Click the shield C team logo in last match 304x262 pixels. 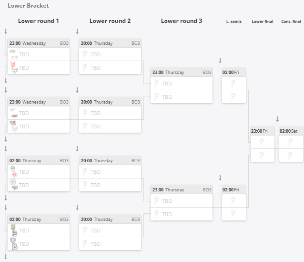pyautogui.click(x=13, y=241)
